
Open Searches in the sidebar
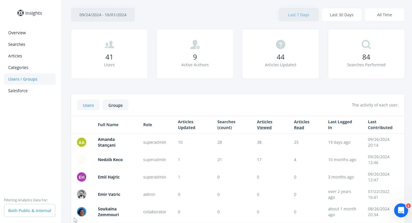click(x=17, y=44)
